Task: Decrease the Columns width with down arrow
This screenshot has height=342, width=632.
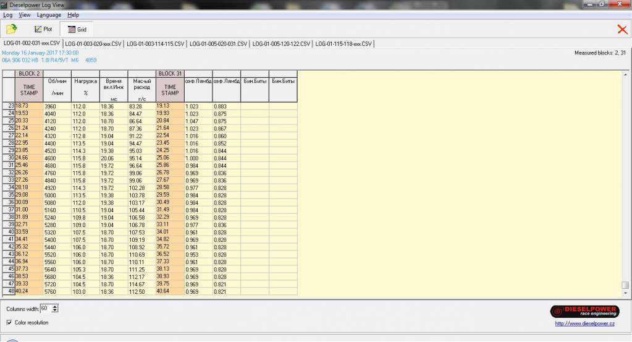Action: 56,310
